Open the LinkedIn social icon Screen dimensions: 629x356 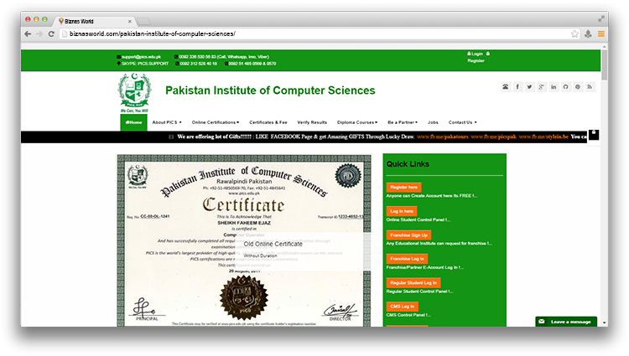(x=554, y=86)
